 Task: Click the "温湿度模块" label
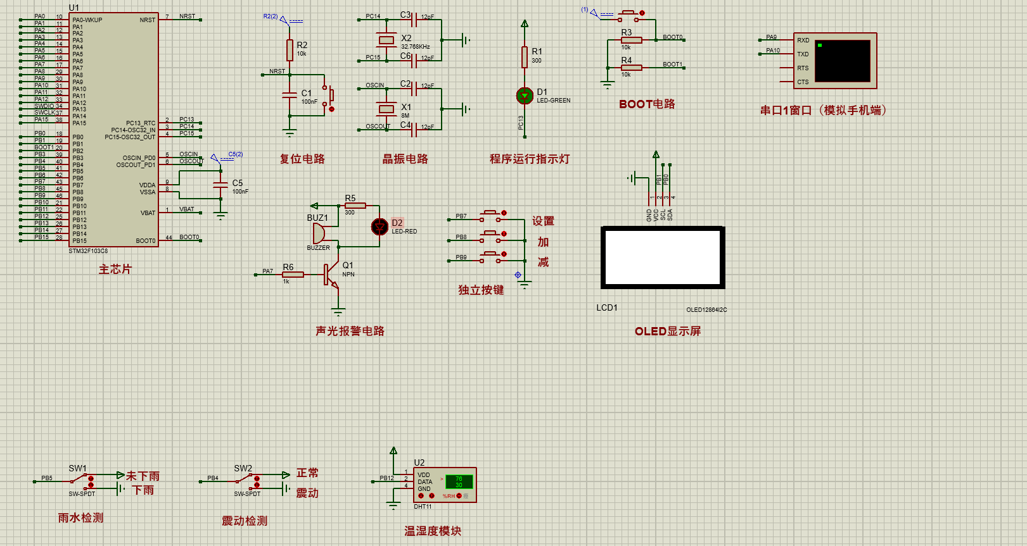[433, 531]
